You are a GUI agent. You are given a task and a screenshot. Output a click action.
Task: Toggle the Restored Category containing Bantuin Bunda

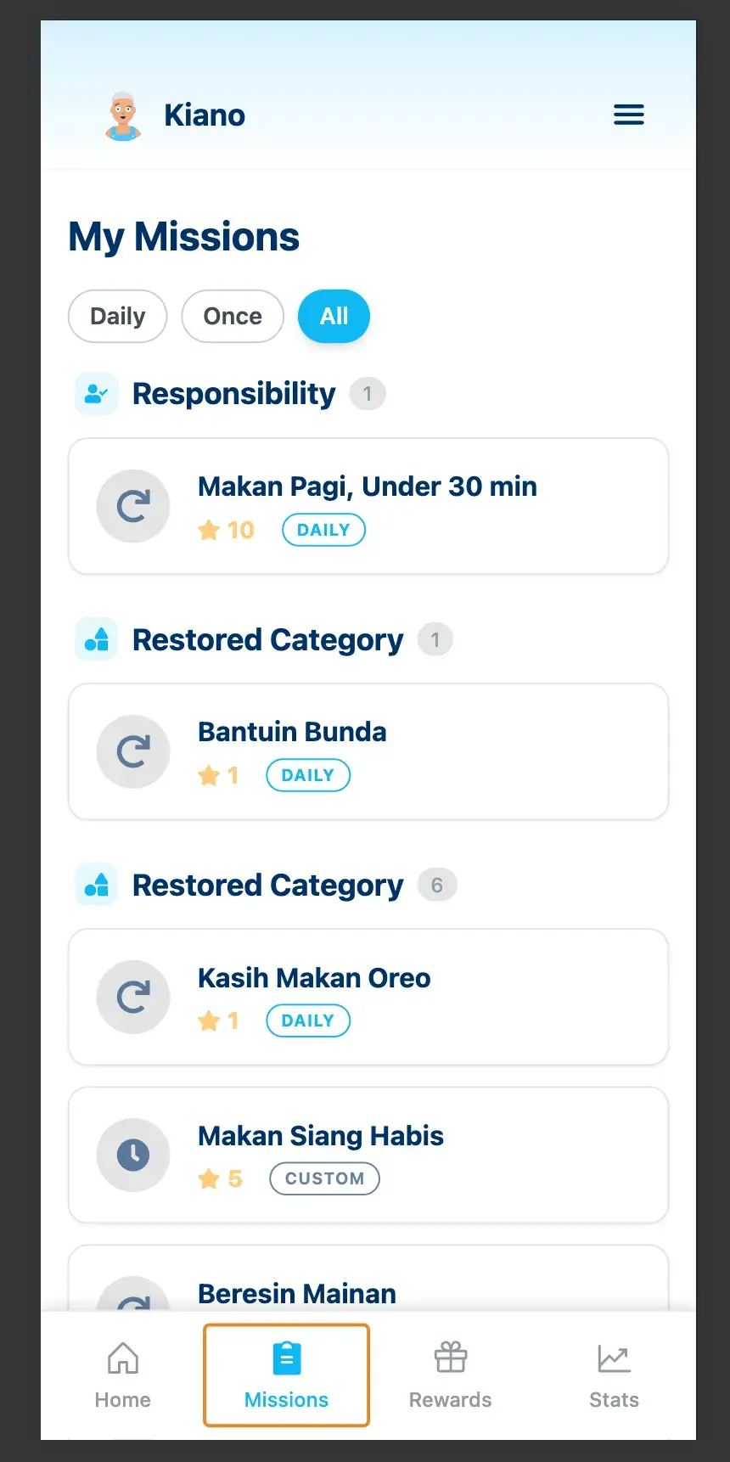[268, 640]
